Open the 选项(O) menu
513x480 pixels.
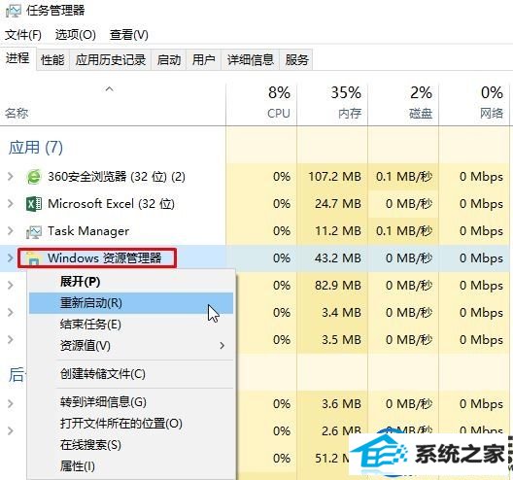point(76,35)
